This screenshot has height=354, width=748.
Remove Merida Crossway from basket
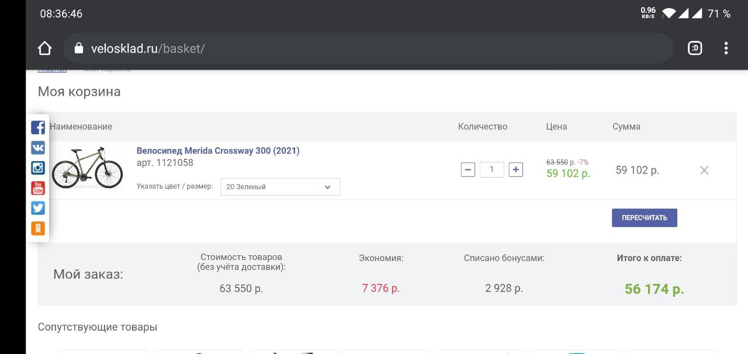[704, 171]
